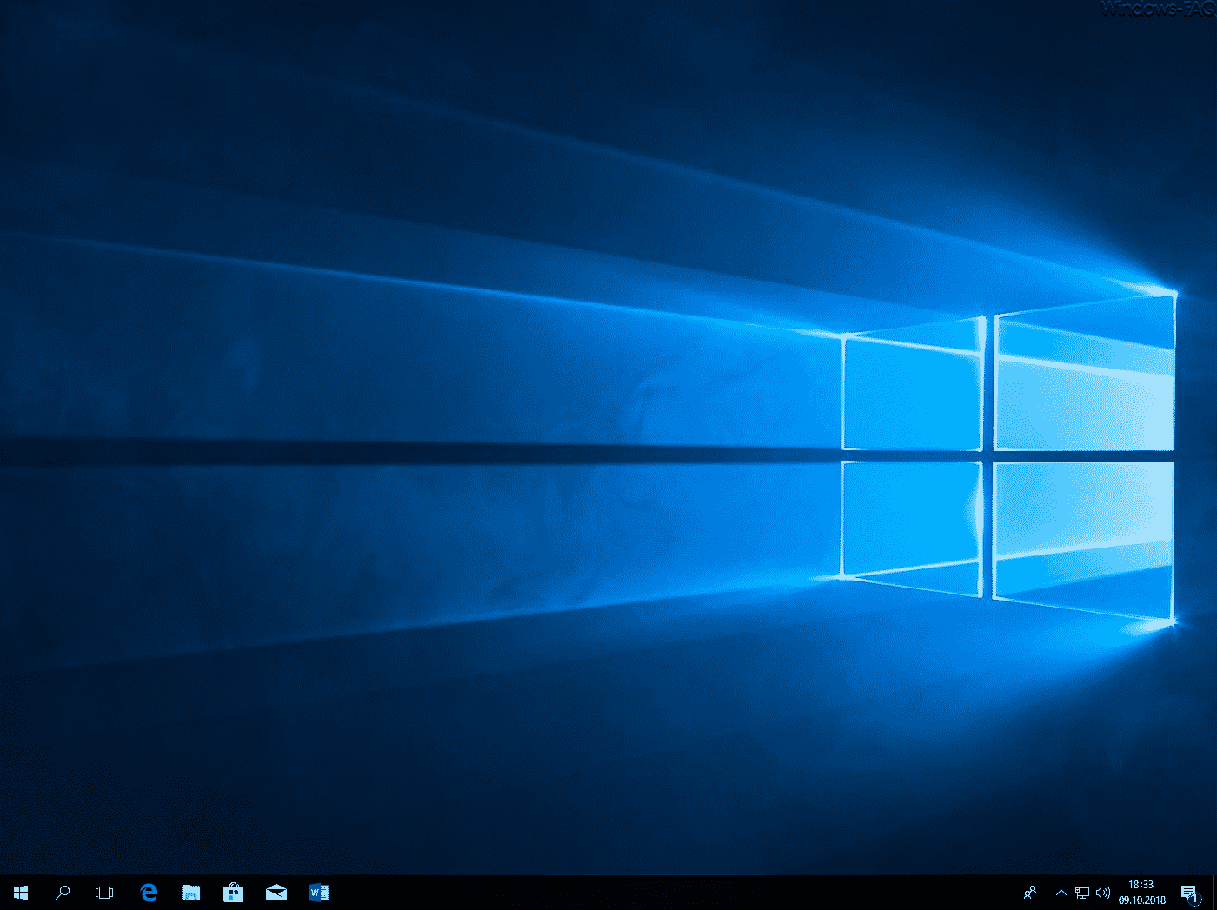The width and height of the screenshot is (1217, 910).
Task: Open the volume speaker icon
Action: tap(1103, 893)
